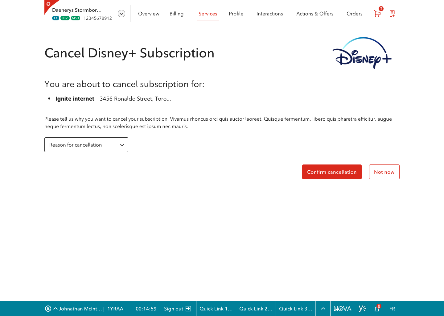Click the L1 badge
The width and height of the screenshot is (444, 316).
55,18
